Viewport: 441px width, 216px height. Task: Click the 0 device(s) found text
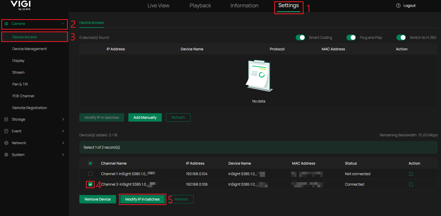pos(94,37)
